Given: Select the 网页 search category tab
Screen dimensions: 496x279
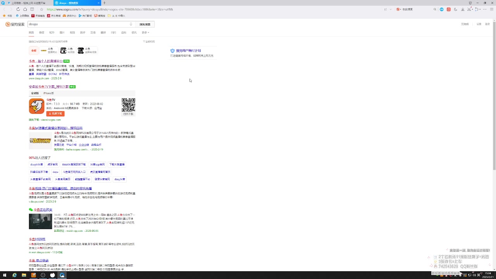Looking at the screenshot, I should pyautogui.click(x=31, y=33).
